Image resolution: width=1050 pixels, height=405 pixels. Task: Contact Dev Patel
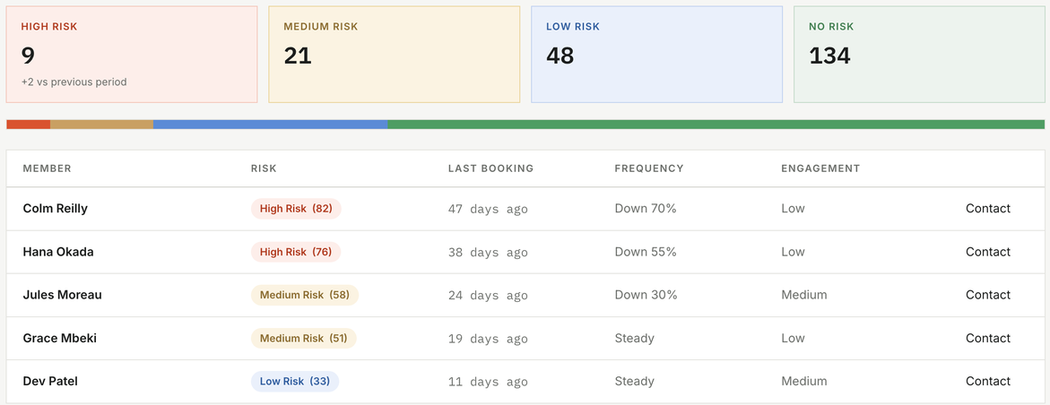click(x=988, y=381)
